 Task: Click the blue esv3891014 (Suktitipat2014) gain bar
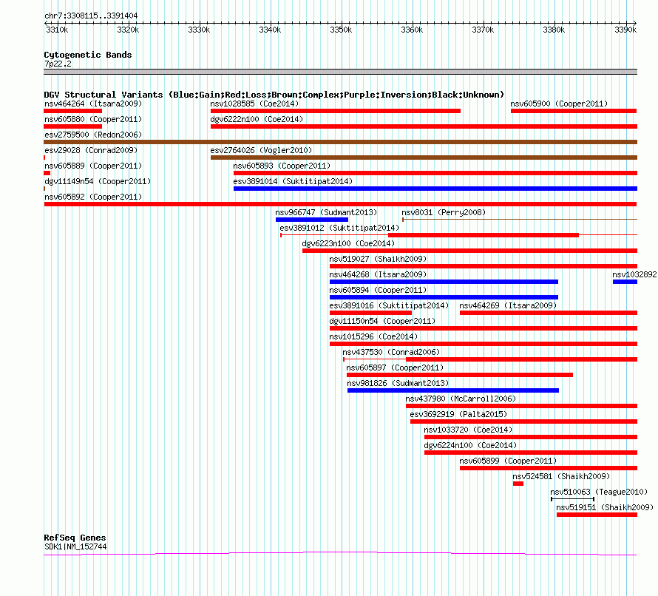[x=435, y=189]
